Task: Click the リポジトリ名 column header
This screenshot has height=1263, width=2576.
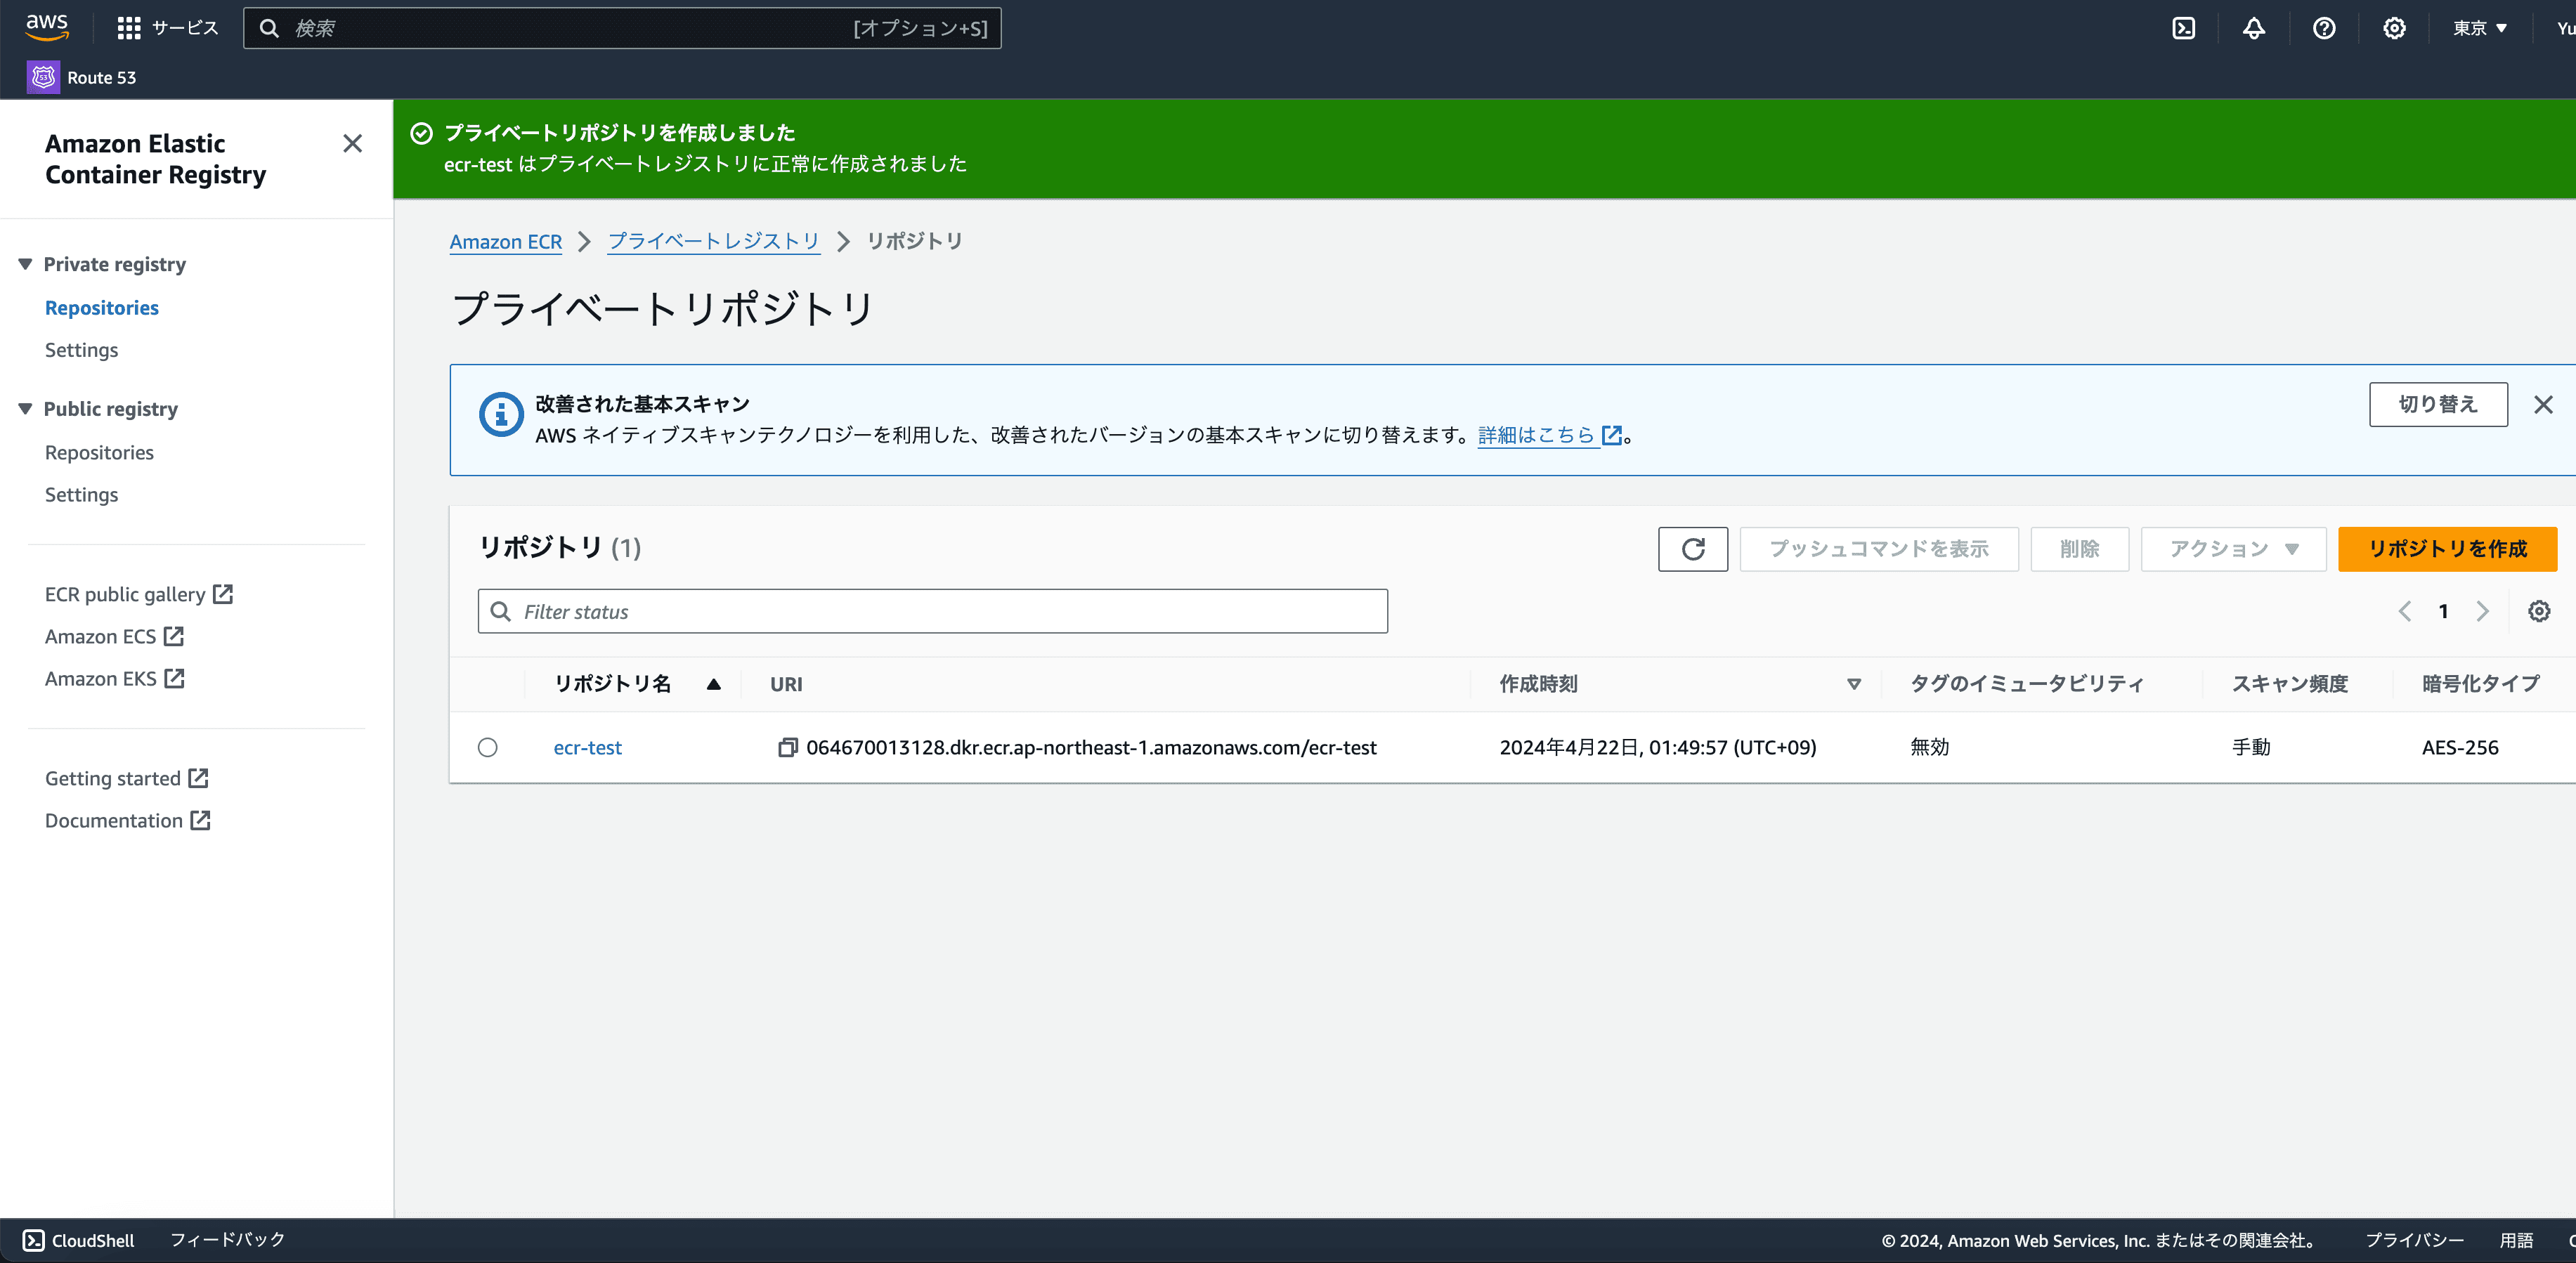Action: tap(613, 684)
